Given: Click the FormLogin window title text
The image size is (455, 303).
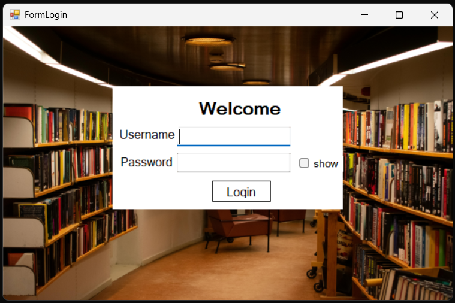Looking at the screenshot, I should (x=46, y=15).
